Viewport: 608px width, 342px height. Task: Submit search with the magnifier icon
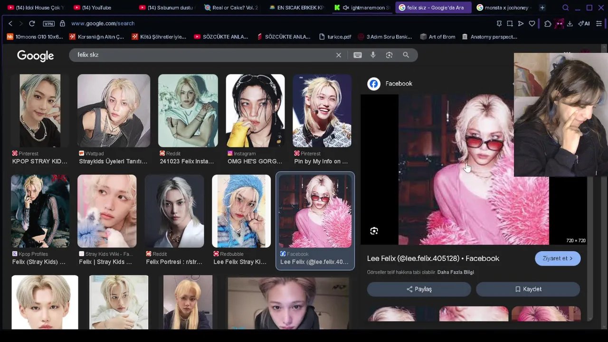pos(406,55)
